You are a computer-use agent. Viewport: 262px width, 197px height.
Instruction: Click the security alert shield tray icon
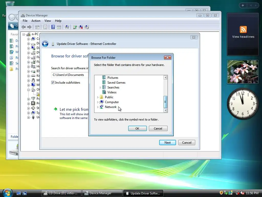click(221, 193)
